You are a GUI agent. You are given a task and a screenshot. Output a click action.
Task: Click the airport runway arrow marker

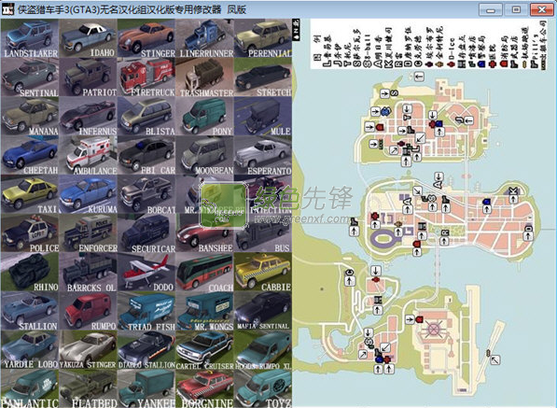click(494, 359)
